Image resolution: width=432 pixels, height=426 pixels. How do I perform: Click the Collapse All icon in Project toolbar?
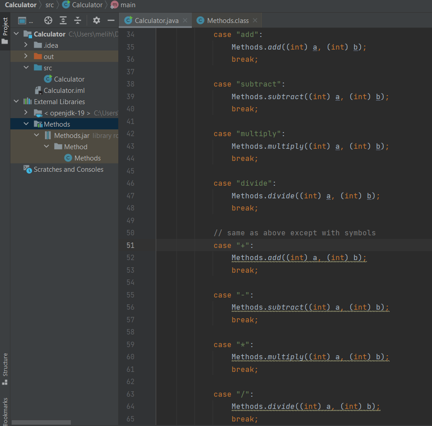pyautogui.click(x=77, y=20)
